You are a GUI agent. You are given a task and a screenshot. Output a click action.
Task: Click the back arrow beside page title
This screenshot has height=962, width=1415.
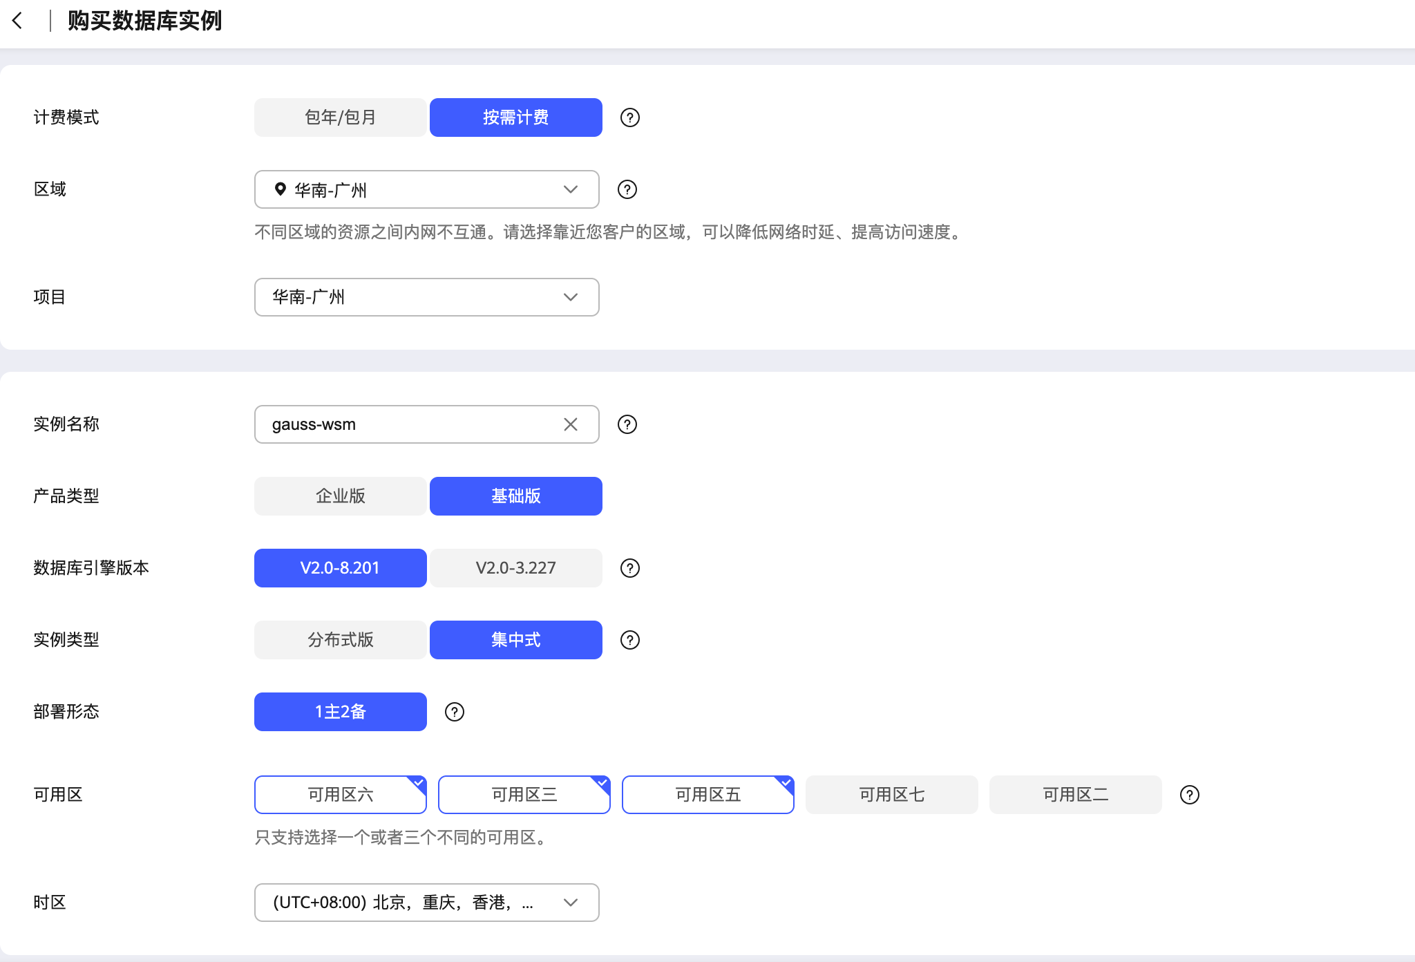[x=18, y=21]
